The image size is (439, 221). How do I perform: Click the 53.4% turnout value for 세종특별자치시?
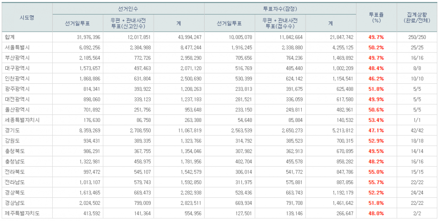(376, 120)
